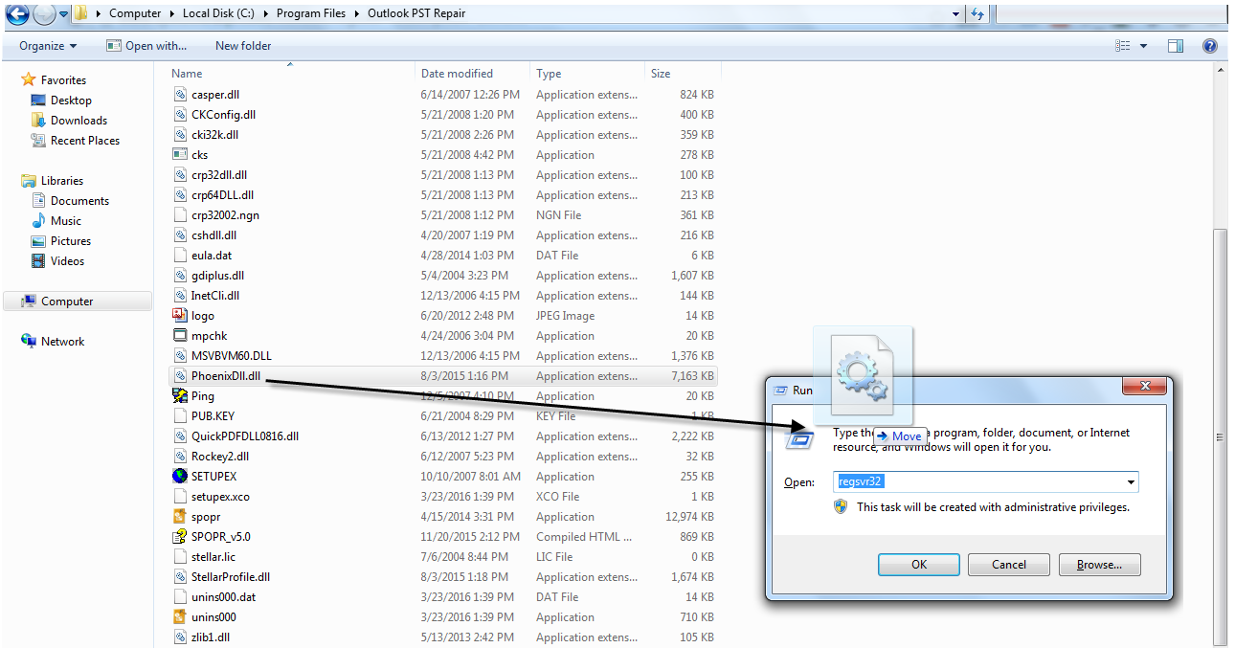Click the refresh button beside address bar
This screenshot has width=1235, height=648.
977,14
